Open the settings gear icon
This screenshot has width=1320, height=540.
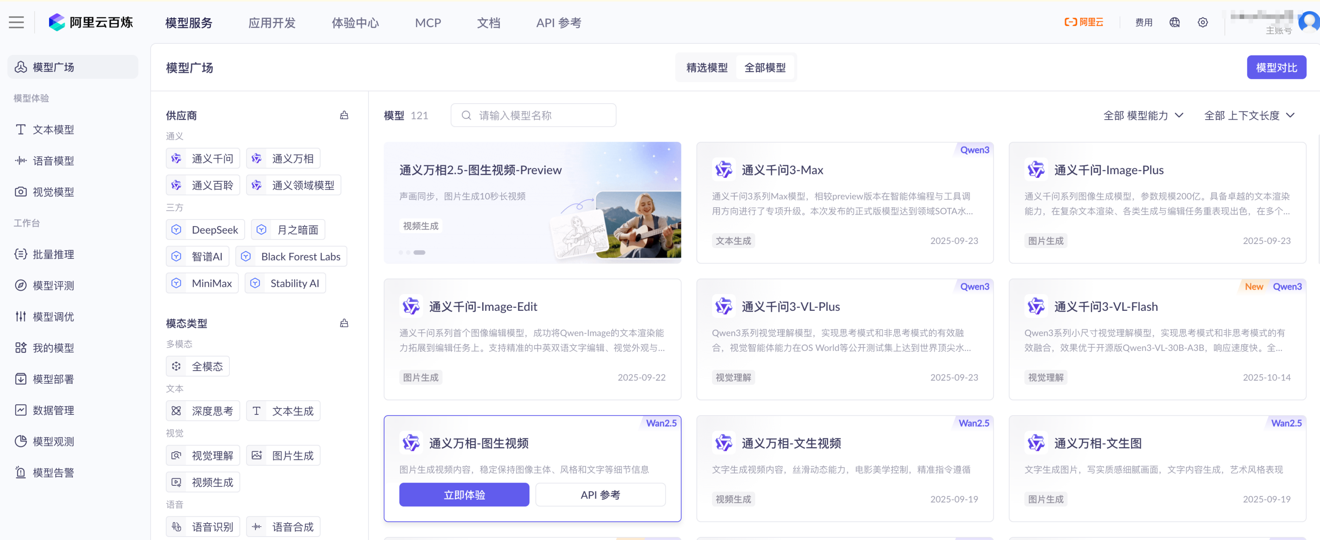[x=1203, y=22]
